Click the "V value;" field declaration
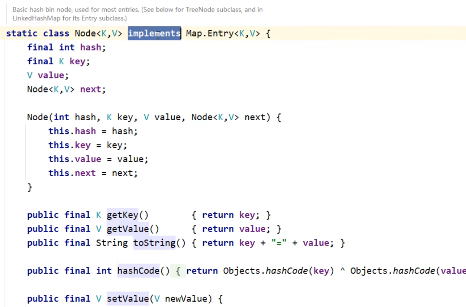 coord(48,75)
